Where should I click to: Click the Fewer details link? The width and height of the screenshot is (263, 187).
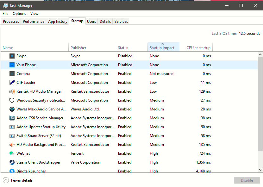22,180
